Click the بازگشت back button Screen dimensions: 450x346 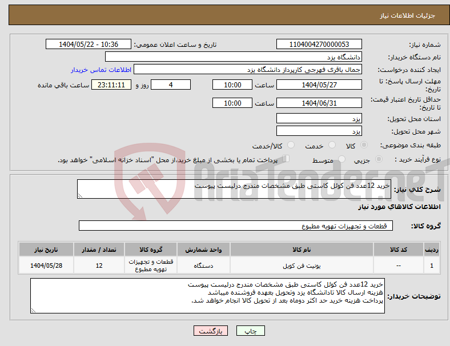pyautogui.click(x=211, y=331)
